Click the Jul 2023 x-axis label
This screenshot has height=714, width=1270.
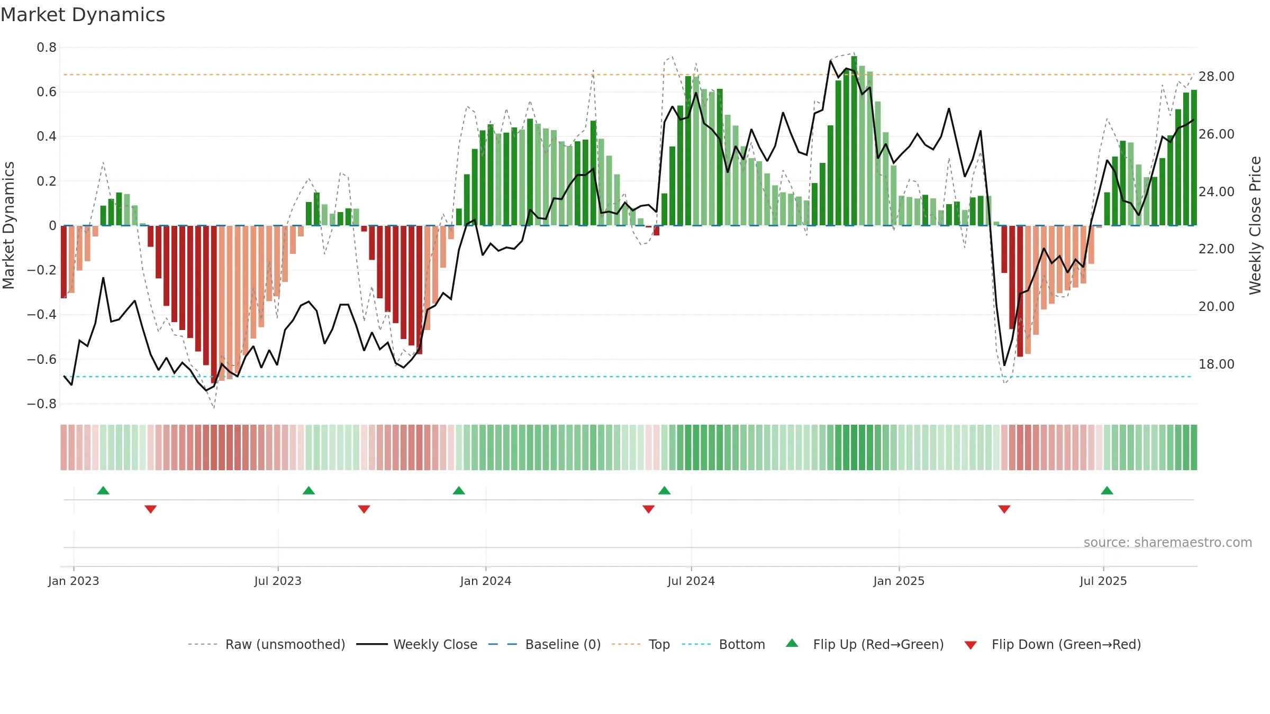tap(278, 581)
